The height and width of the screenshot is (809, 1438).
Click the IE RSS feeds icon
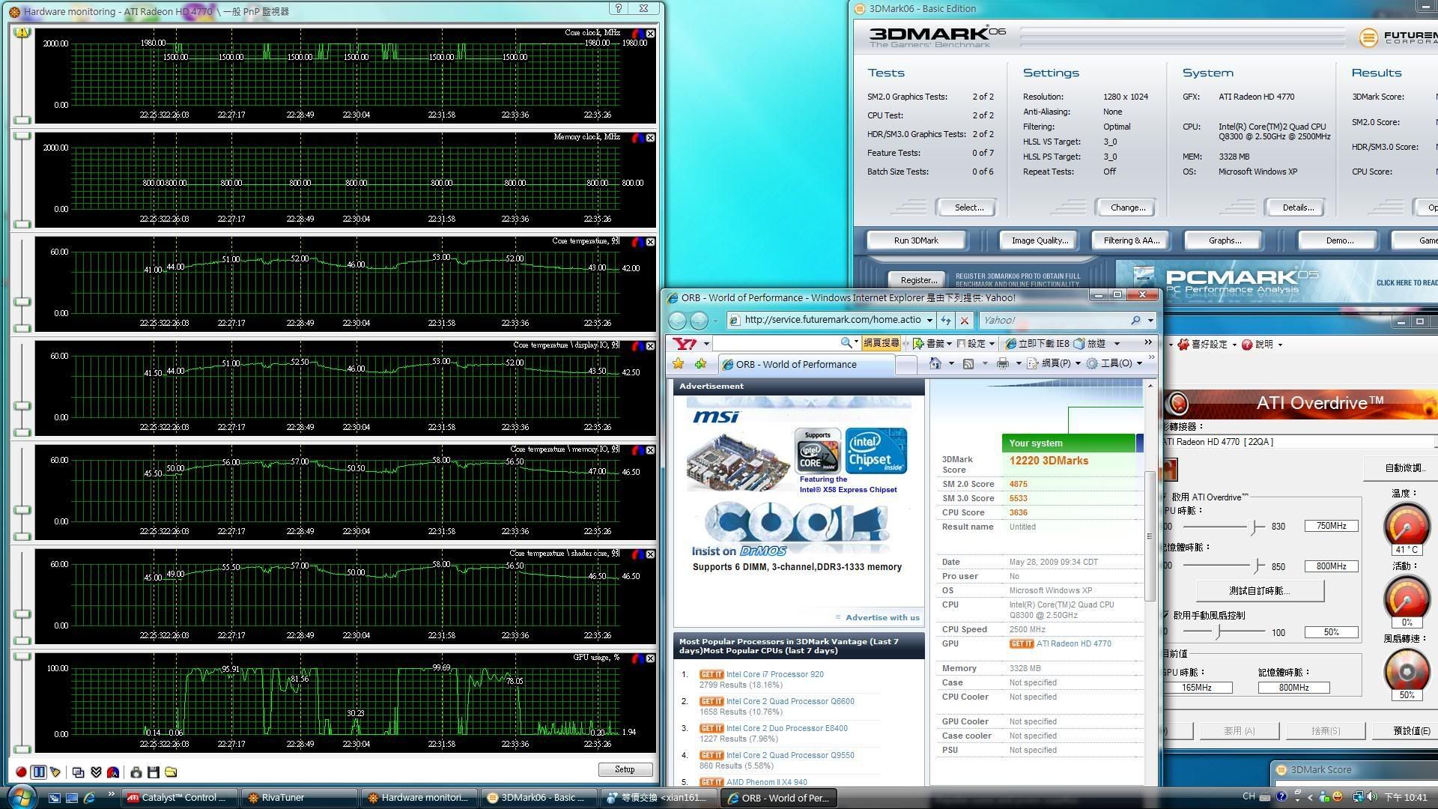(968, 363)
